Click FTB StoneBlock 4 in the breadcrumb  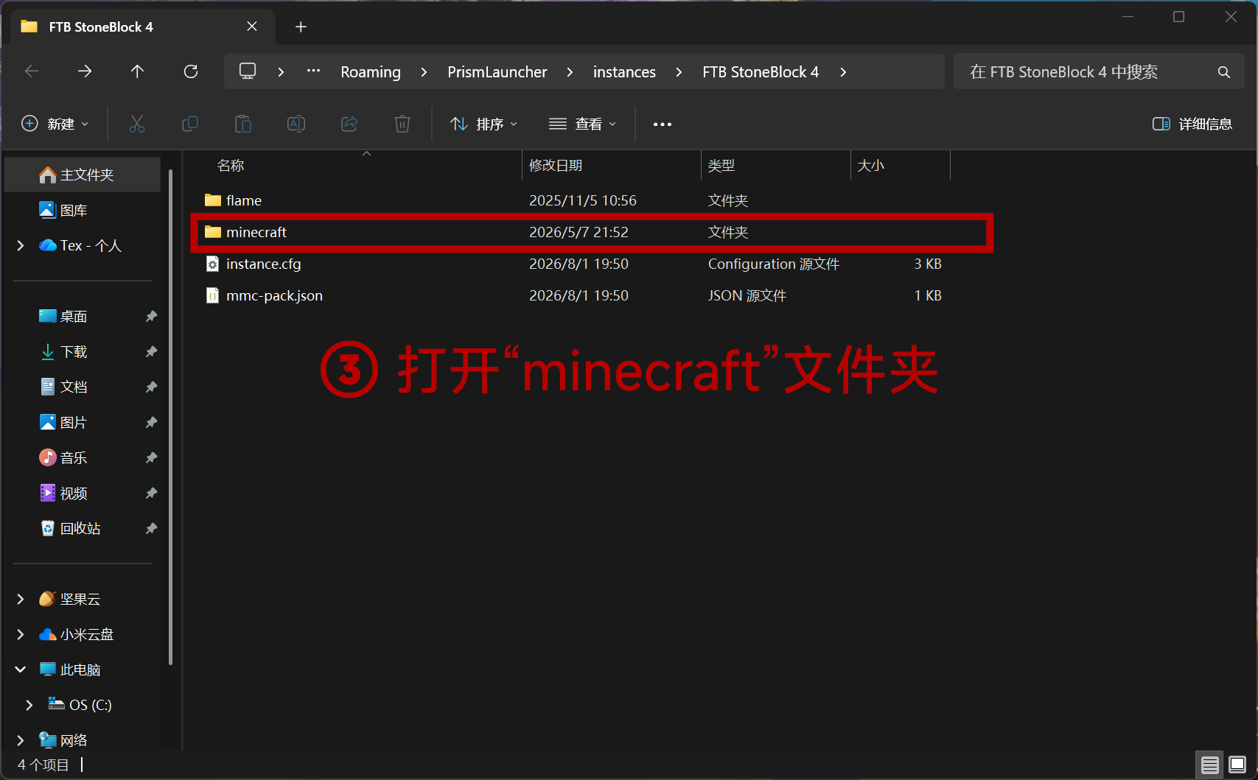point(761,72)
